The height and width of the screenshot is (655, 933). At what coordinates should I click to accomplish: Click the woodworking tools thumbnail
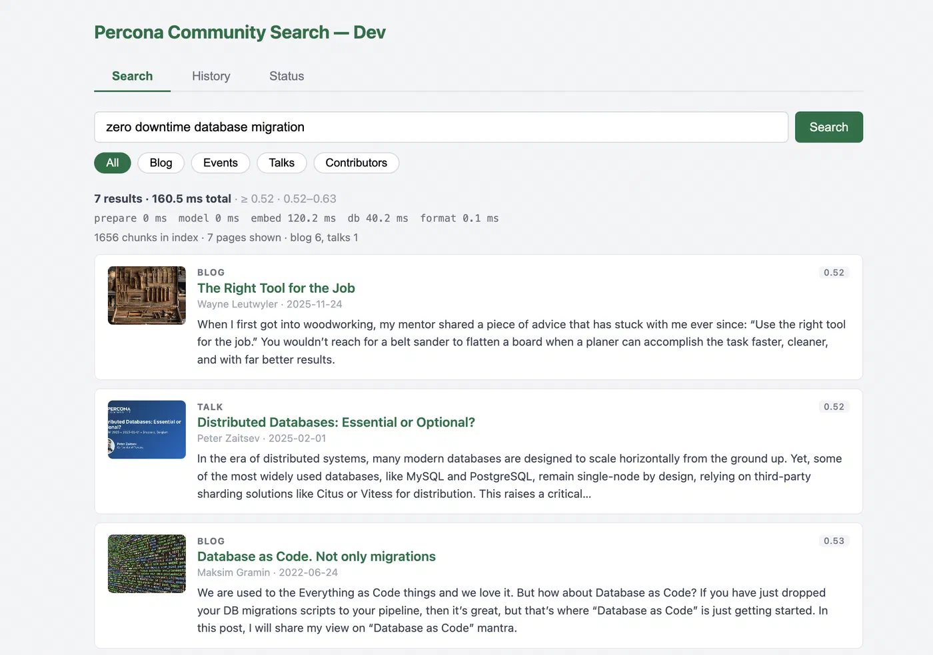[147, 296]
